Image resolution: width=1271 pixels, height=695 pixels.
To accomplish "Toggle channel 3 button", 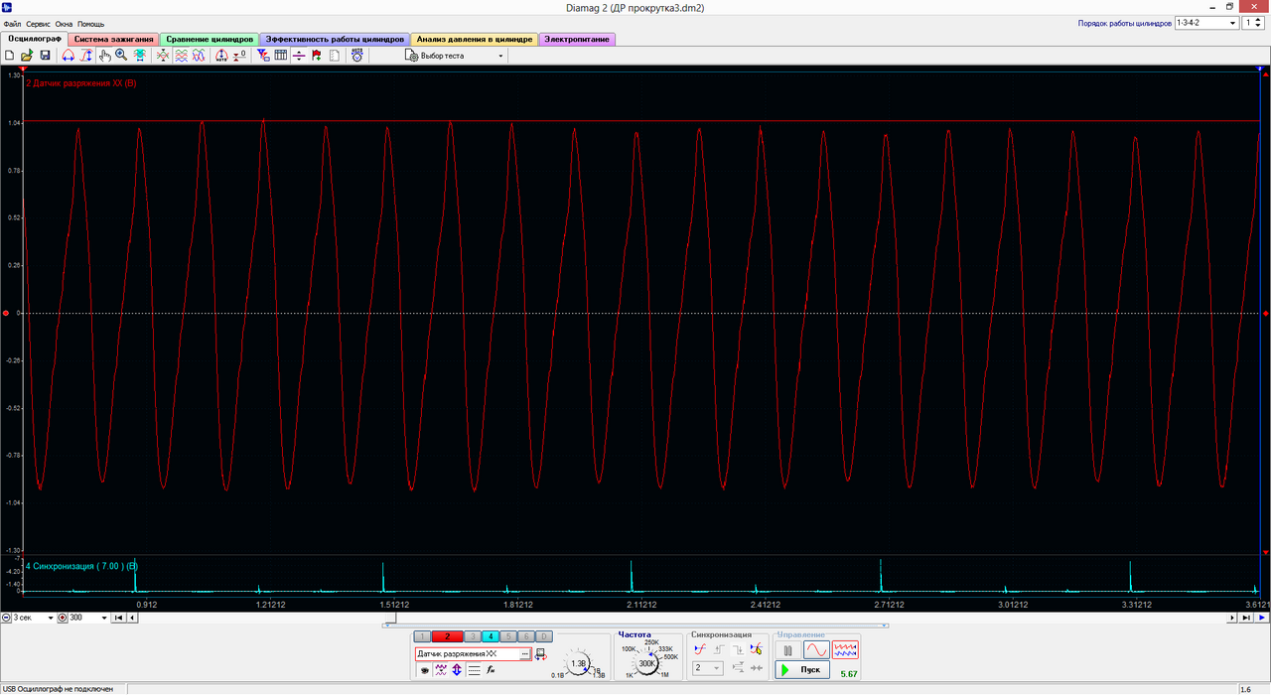I will [x=473, y=636].
